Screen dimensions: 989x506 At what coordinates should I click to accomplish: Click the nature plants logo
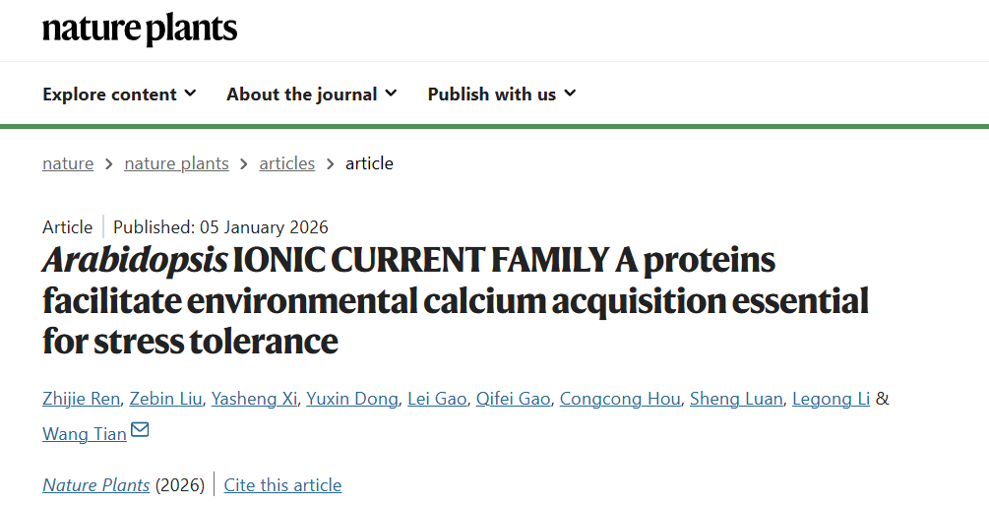click(140, 30)
